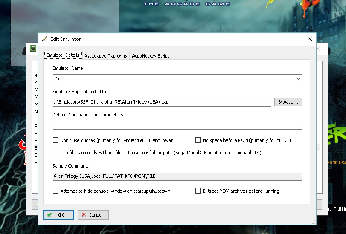Click the green chip icon in the background window
346x234 pixels.
[x=33, y=48]
